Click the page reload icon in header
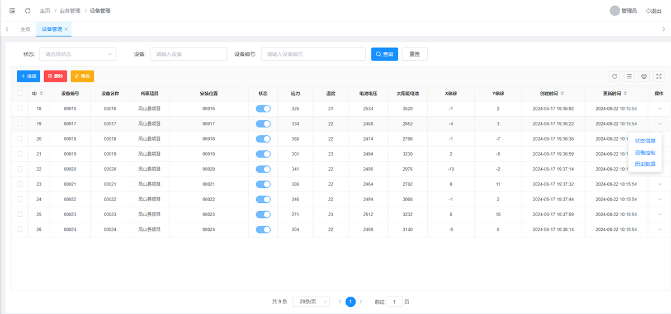The height and width of the screenshot is (314, 671). tap(28, 11)
